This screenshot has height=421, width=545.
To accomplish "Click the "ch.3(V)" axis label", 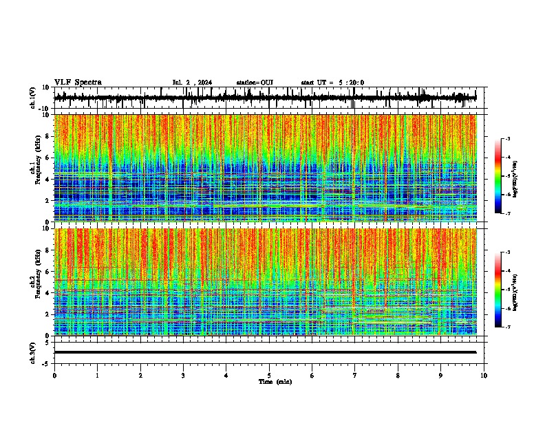I will pyautogui.click(x=33, y=354).
